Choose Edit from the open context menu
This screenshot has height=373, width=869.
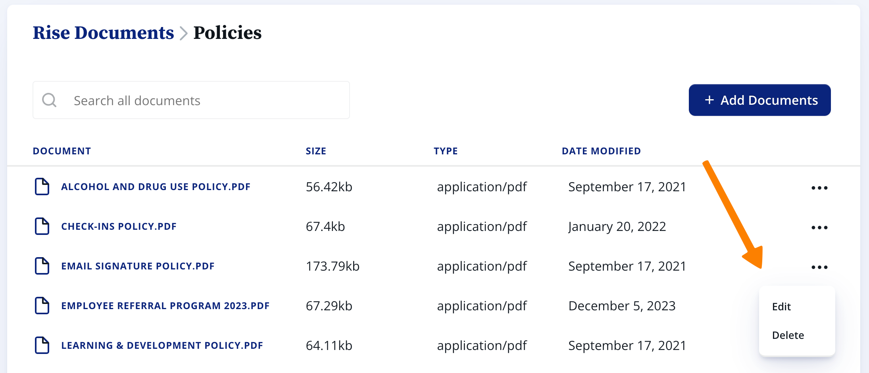coord(781,307)
